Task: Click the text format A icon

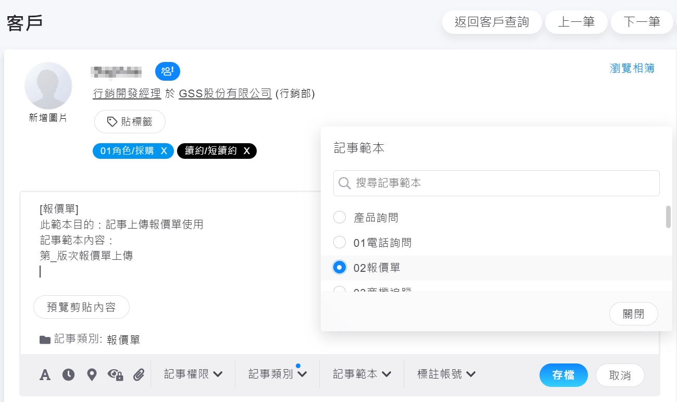Action: pos(45,375)
